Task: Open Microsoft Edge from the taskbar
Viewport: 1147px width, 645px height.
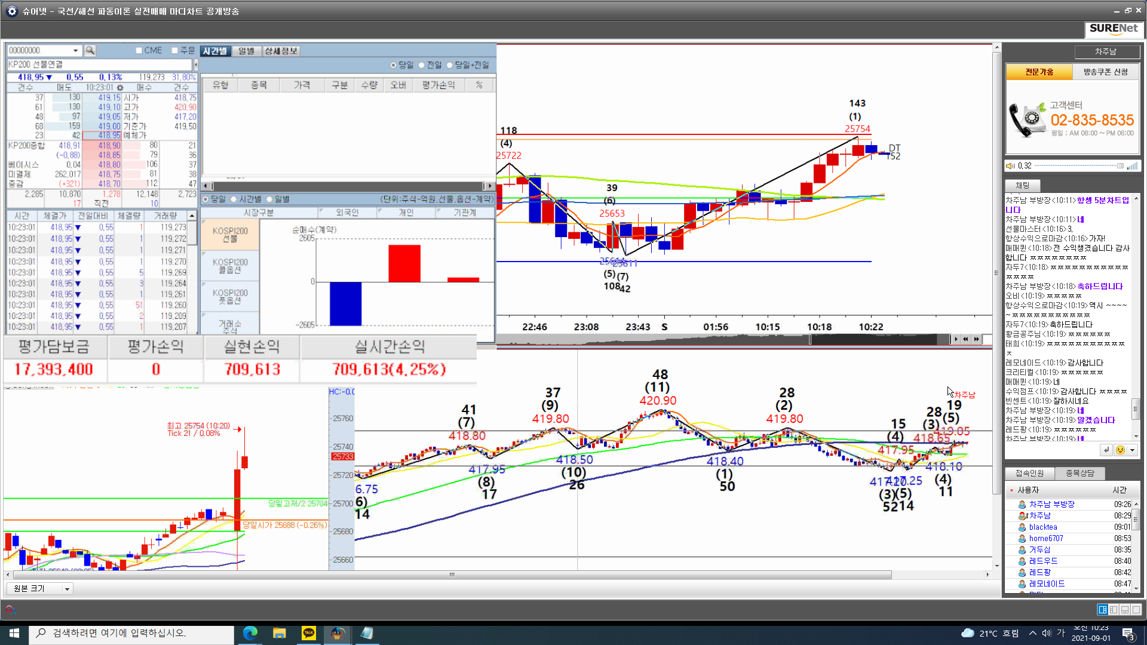Action: click(250, 633)
